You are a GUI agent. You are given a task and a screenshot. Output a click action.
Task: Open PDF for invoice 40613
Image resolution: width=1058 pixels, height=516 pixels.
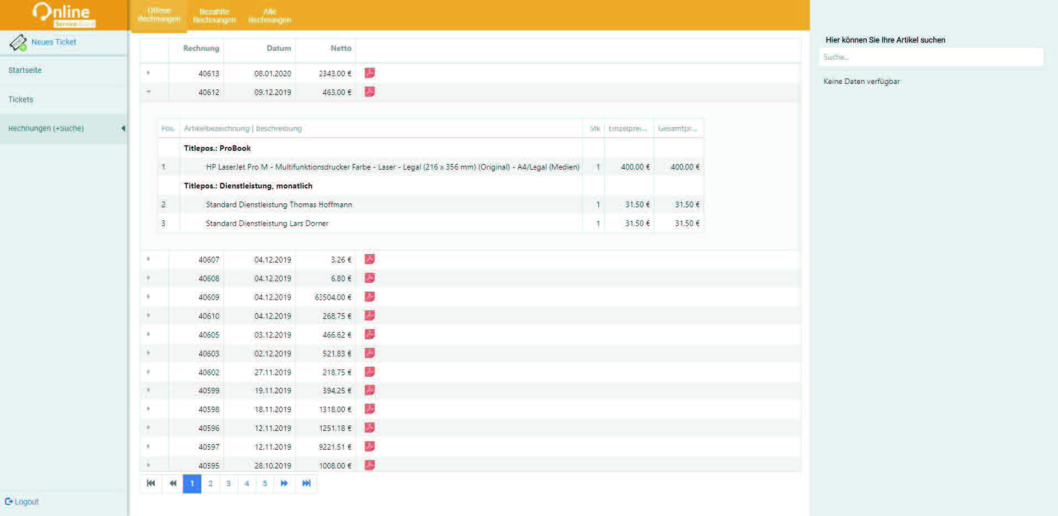click(x=369, y=73)
